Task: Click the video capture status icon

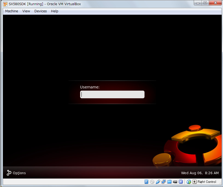Action: click(x=175, y=182)
